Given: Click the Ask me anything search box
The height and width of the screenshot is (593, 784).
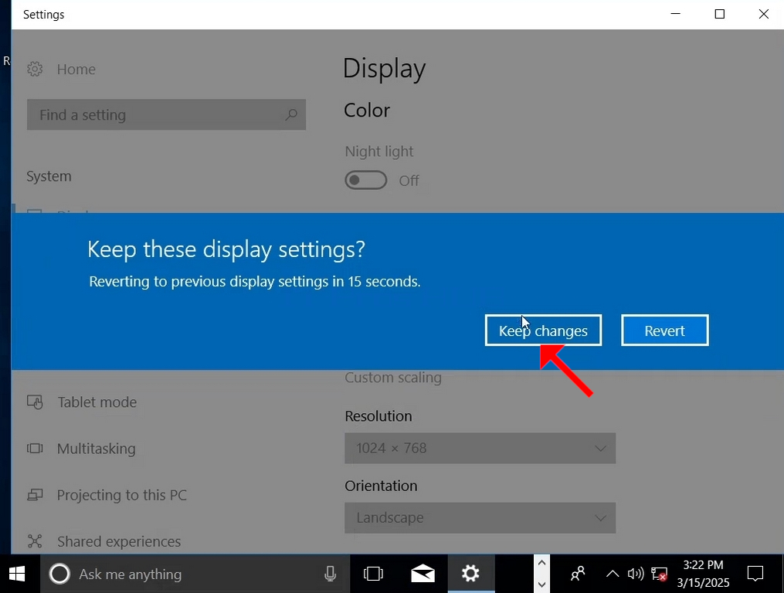Looking at the screenshot, I should pyautogui.click(x=195, y=574).
